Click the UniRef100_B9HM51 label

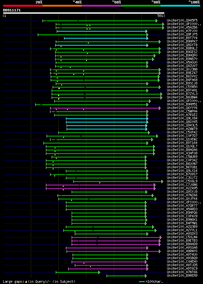tap(182, 104)
